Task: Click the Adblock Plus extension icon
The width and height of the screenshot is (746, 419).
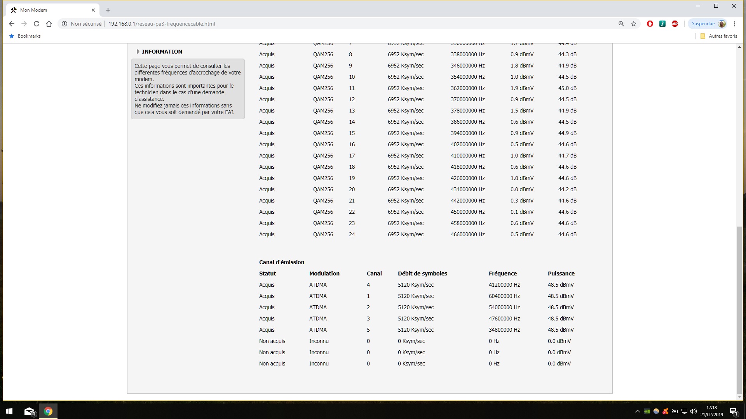Action: 675,24
